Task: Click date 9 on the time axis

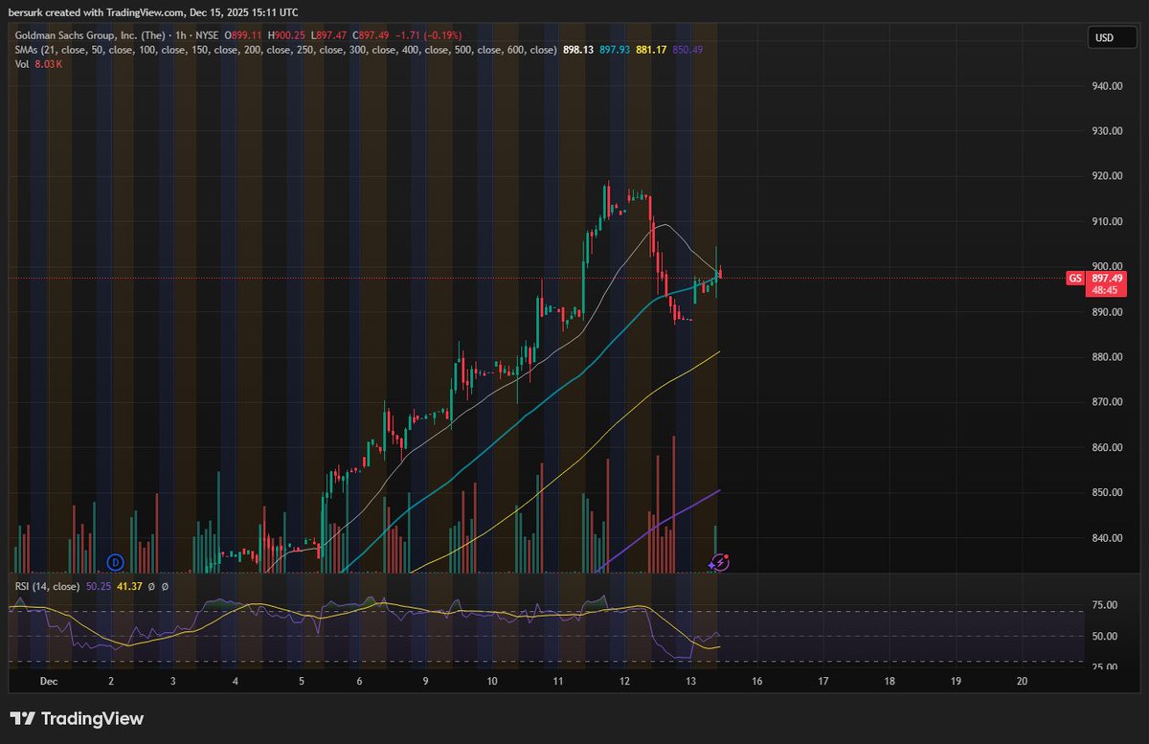Action: (425, 681)
